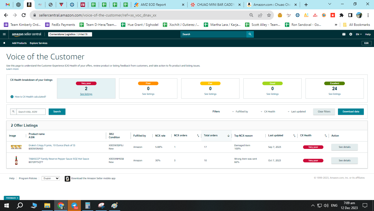See listings under Excellent
The image size is (374, 211).
pos(334,94)
